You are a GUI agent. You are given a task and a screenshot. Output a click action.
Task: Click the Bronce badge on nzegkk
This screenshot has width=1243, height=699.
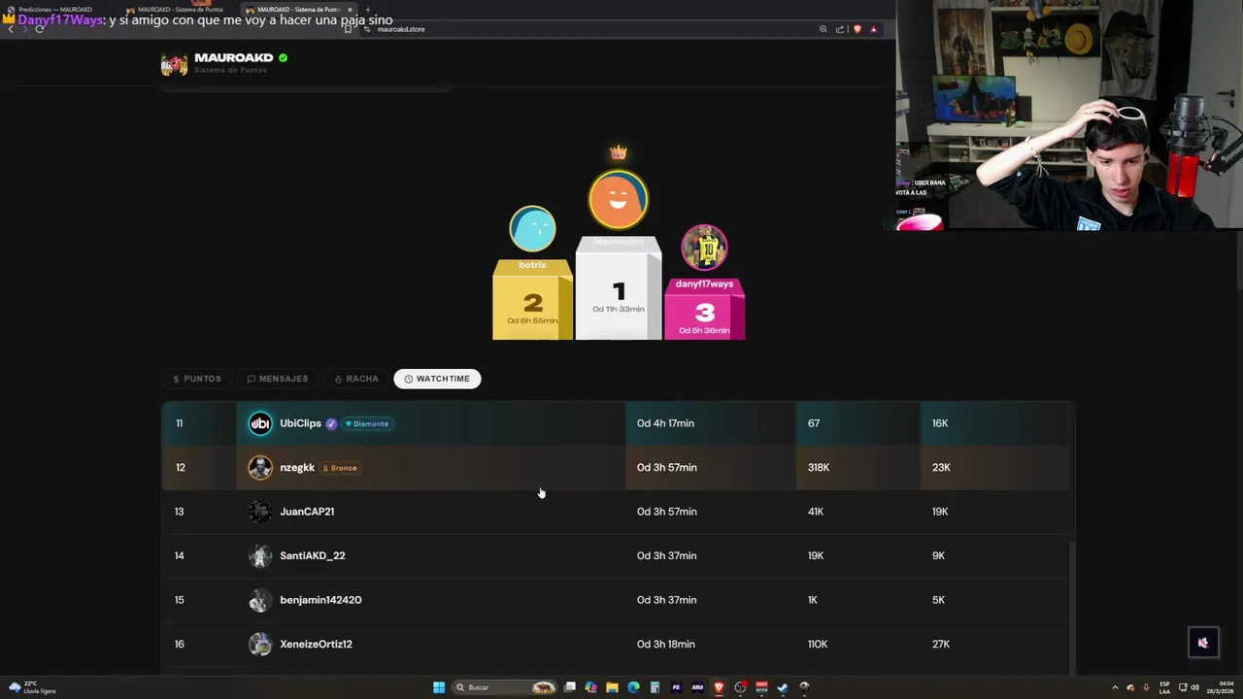click(340, 468)
